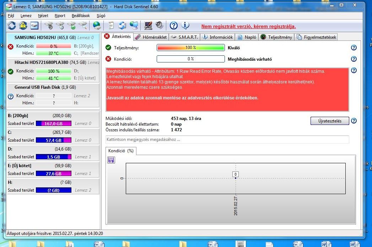Click the overview Kondíció 0 % bar

[191, 59]
